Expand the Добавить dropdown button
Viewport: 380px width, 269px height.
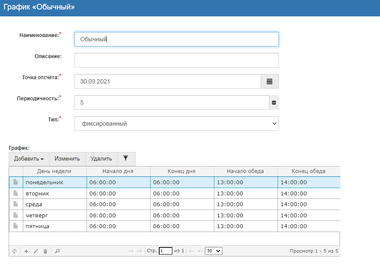click(29, 158)
